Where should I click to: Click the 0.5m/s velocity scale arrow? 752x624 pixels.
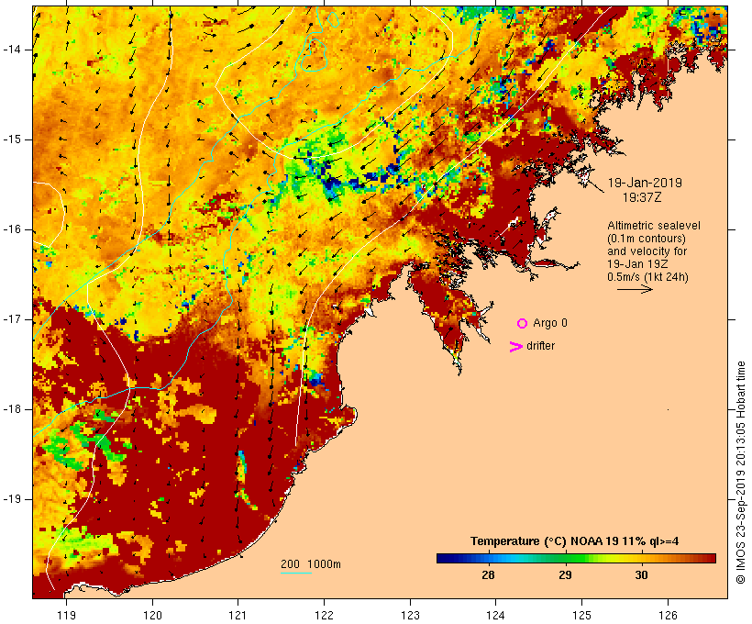tap(635, 289)
